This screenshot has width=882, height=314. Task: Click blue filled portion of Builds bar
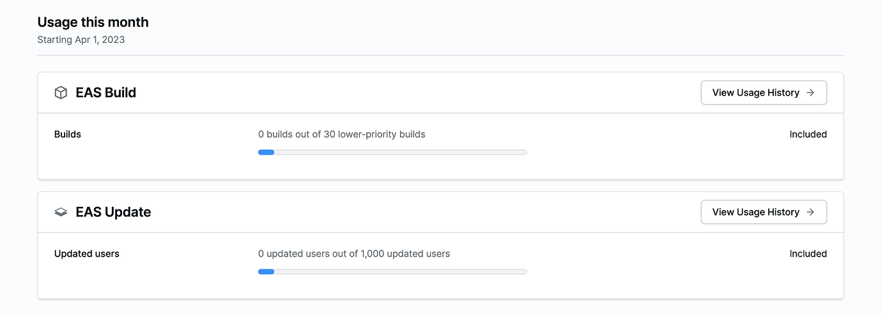(x=266, y=153)
